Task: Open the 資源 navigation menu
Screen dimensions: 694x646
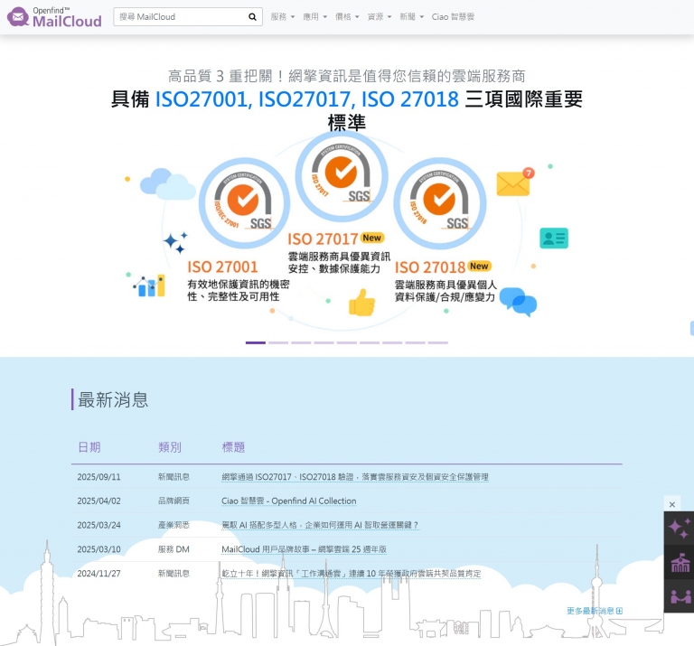Action: (x=379, y=17)
